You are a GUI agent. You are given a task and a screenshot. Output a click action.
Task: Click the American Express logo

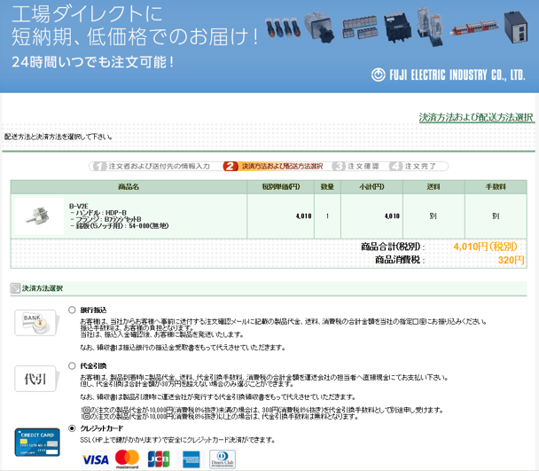(x=191, y=459)
